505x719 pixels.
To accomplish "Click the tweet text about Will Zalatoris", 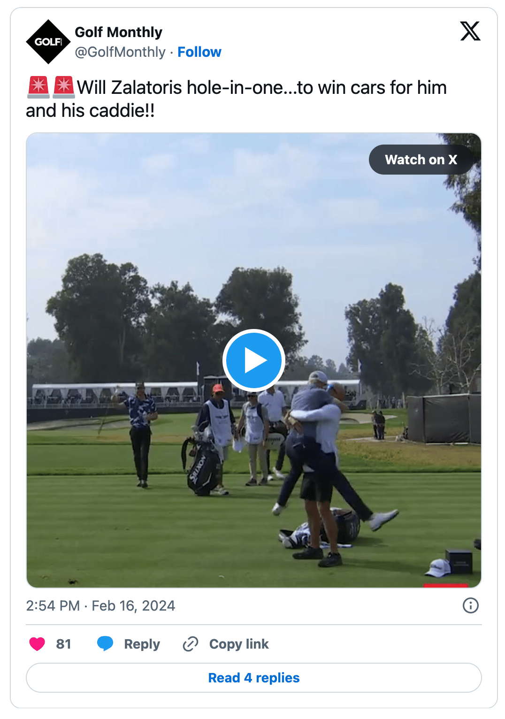I will click(x=236, y=99).
